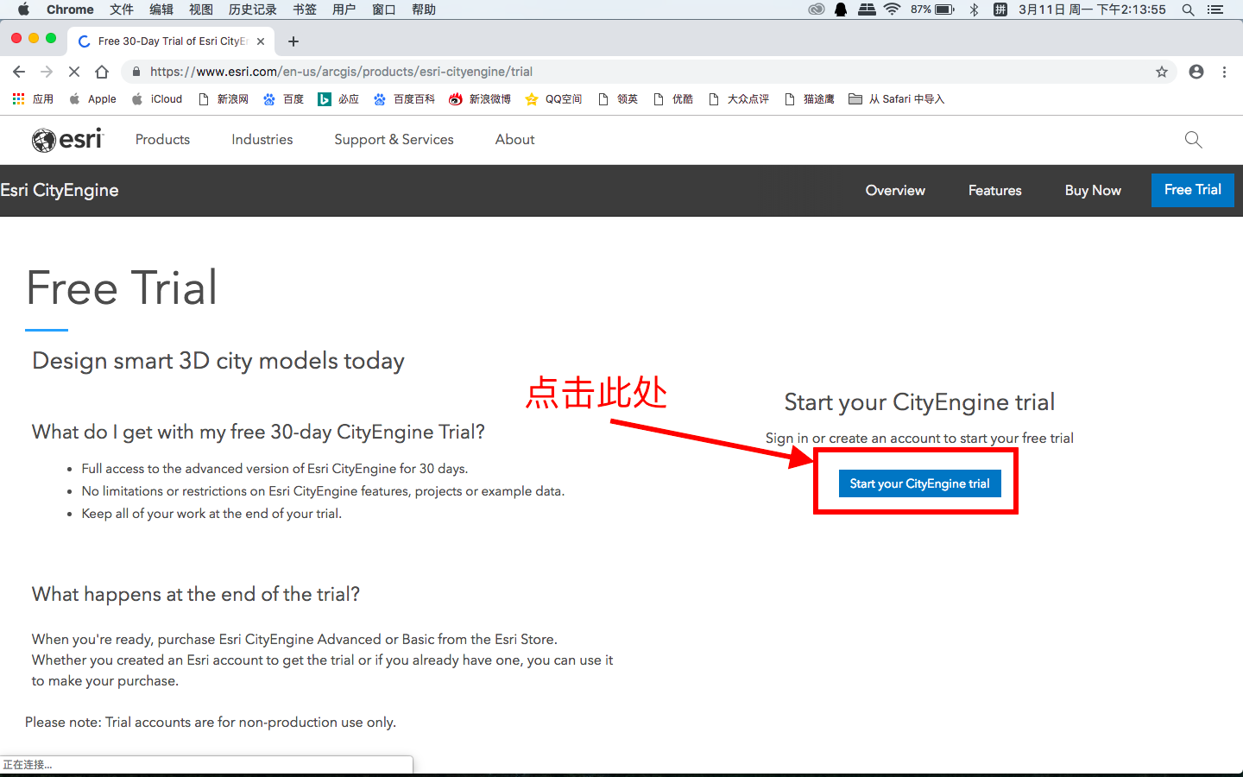Expand the About navigation menu

tap(514, 140)
